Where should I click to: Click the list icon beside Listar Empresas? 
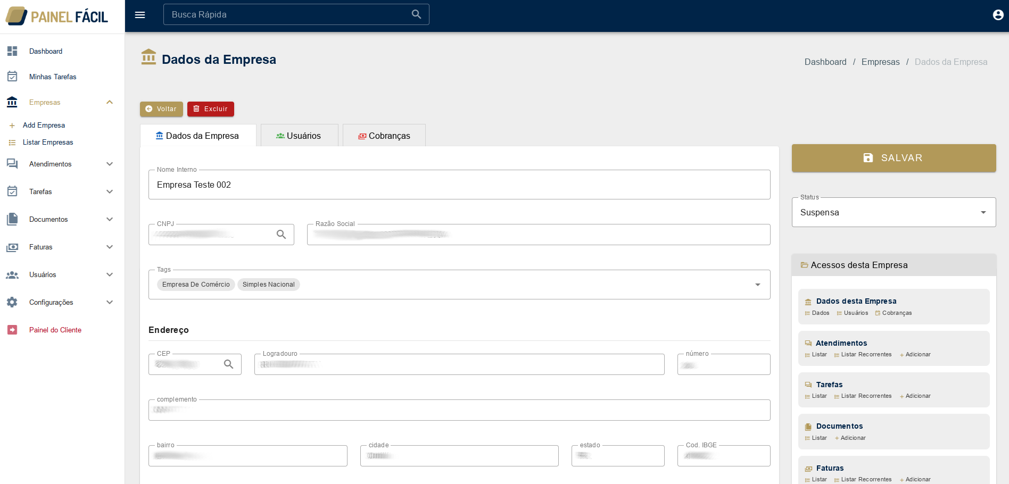point(12,143)
